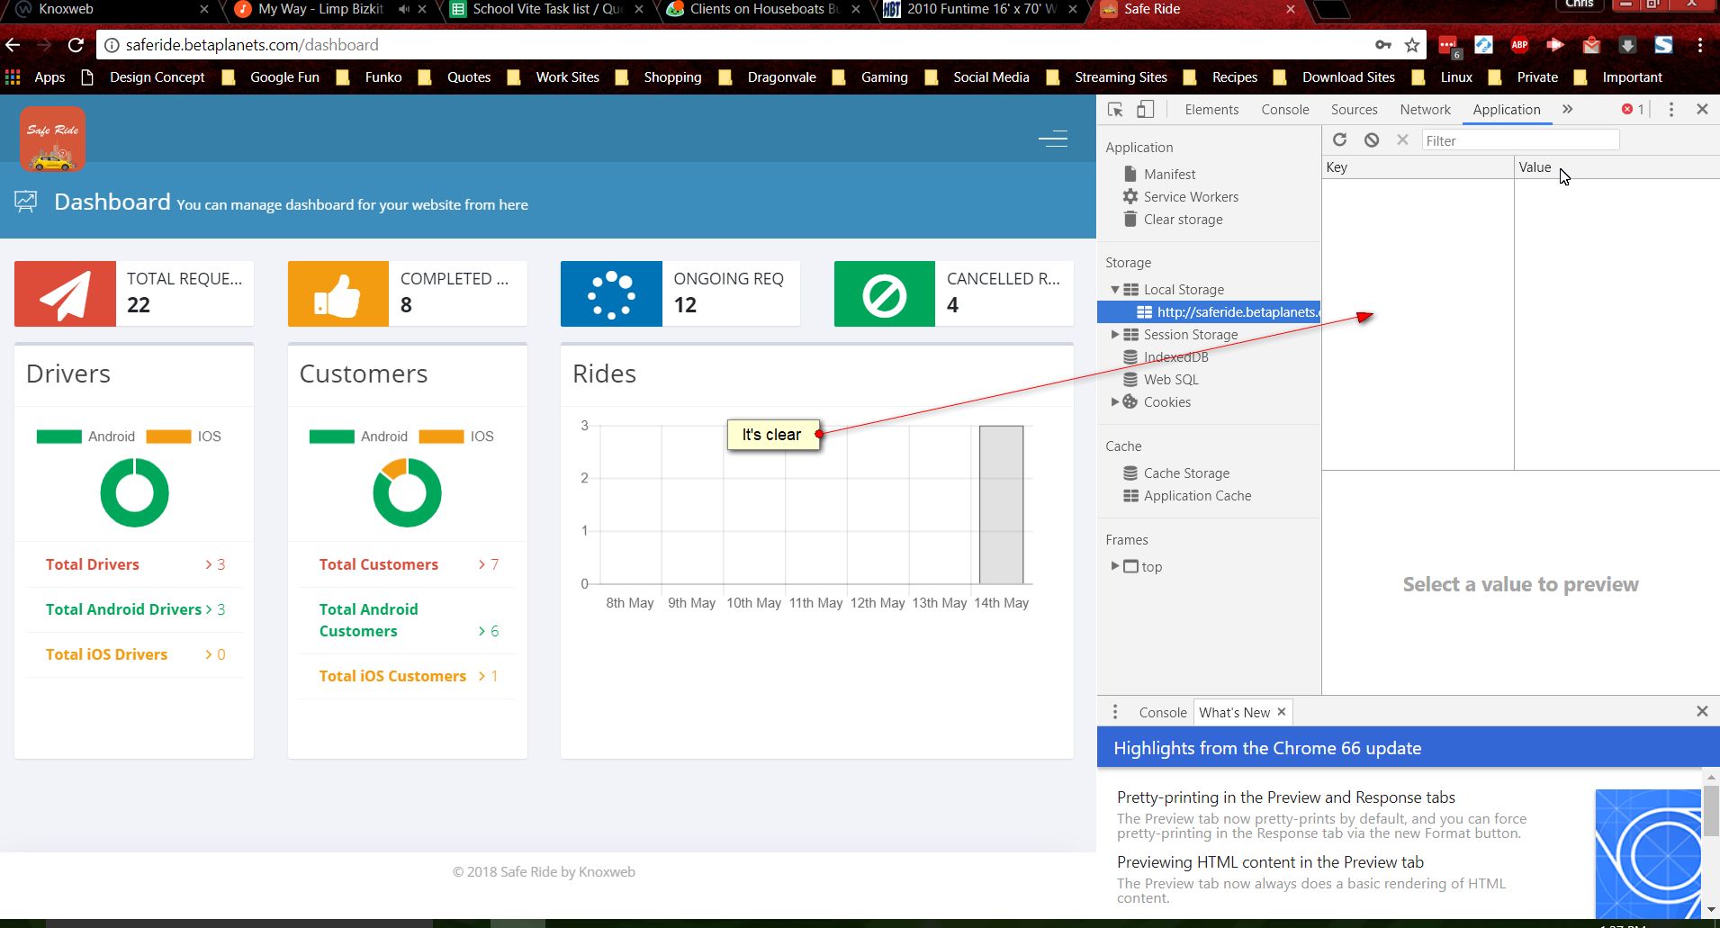This screenshot has height=928, width=1720.
Task: Open Cache Storage in the Cache section
Action: coord(1186,473)
